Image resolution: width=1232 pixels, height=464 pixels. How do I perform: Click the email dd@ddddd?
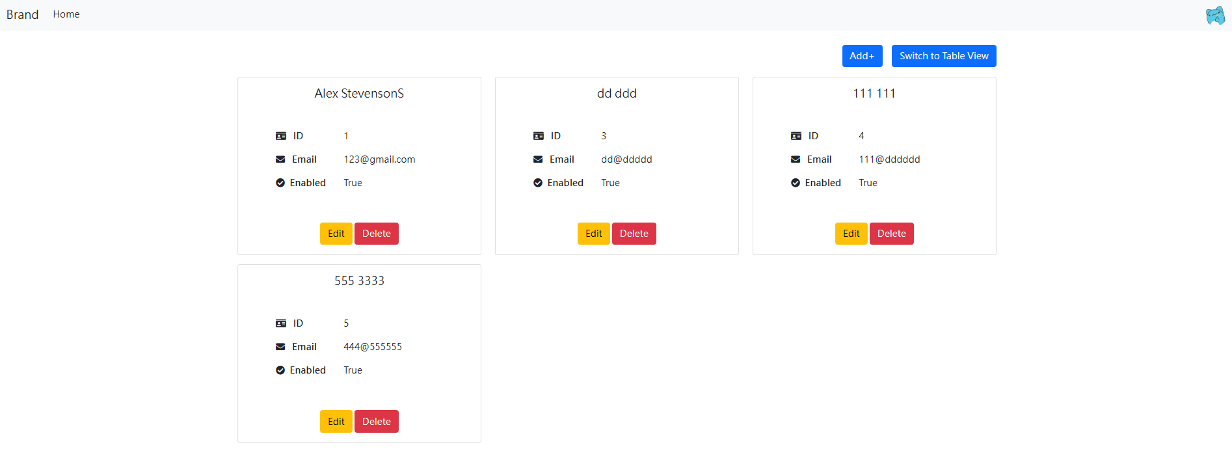coord(626,159)
